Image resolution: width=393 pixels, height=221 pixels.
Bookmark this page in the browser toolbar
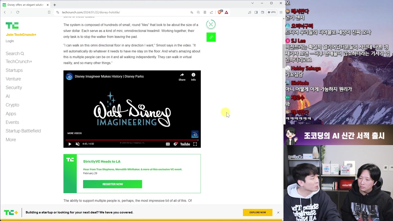pyautogui.click(x=49, y=12)
